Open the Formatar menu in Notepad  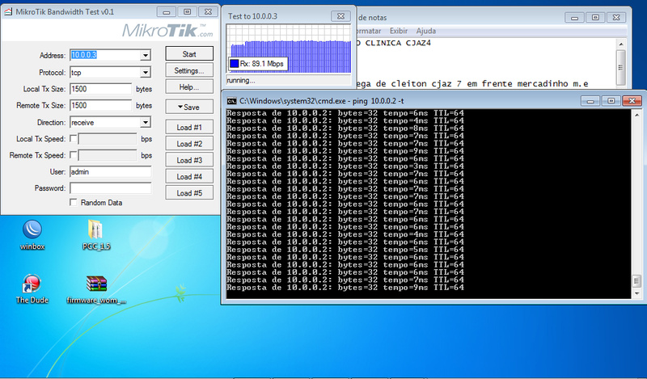pos(368,31)
